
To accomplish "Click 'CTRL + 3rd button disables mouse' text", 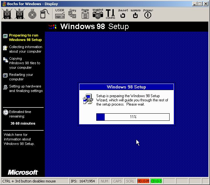I will pos(29,181).
